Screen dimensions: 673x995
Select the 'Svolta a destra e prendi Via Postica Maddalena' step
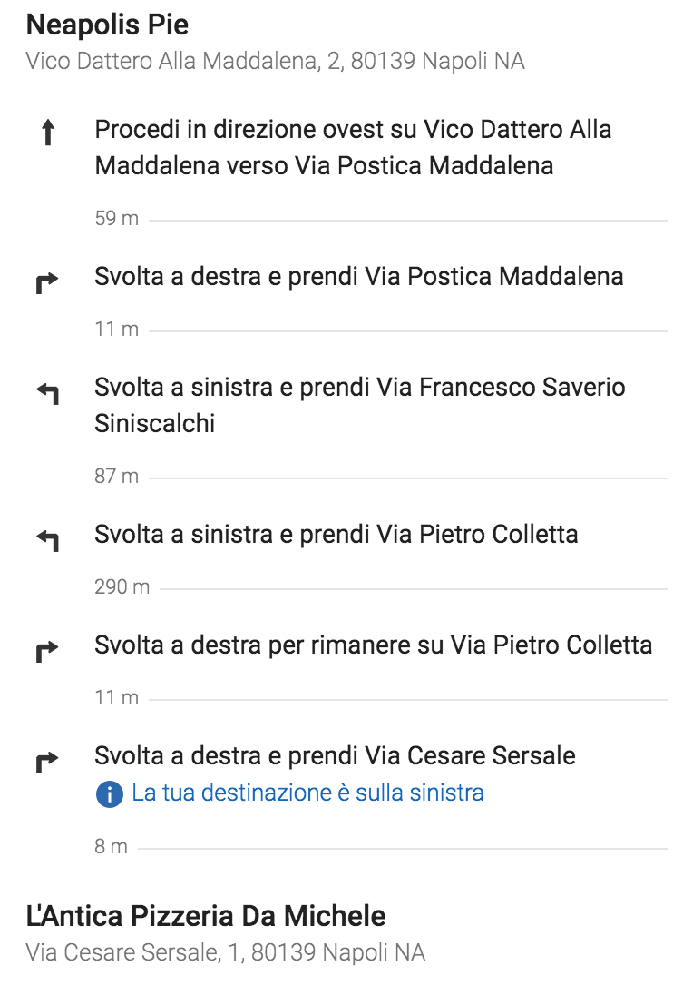click(x=358, y=277)
